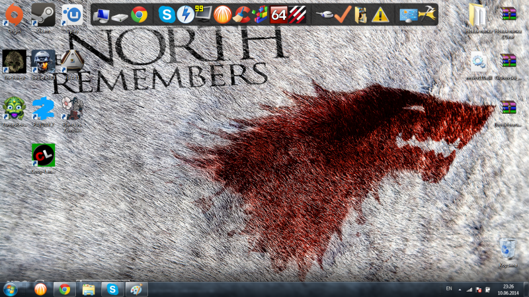529x297 pixels.
Task: Open the Origin desktop shortcut
Action: click(x=14, y=19)
